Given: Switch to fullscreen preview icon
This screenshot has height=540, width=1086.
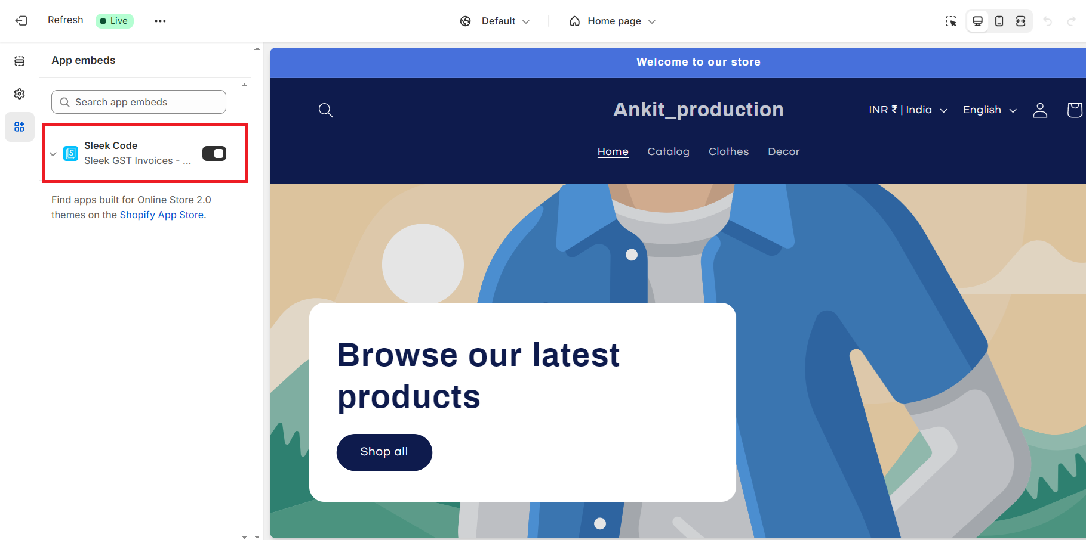Looking at the screenshot, I should click(1021, 21).
